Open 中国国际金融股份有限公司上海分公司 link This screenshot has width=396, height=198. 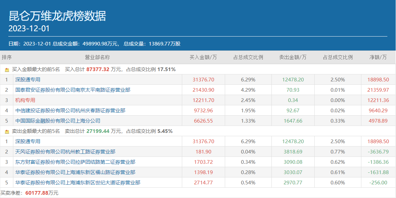point(58,121)
